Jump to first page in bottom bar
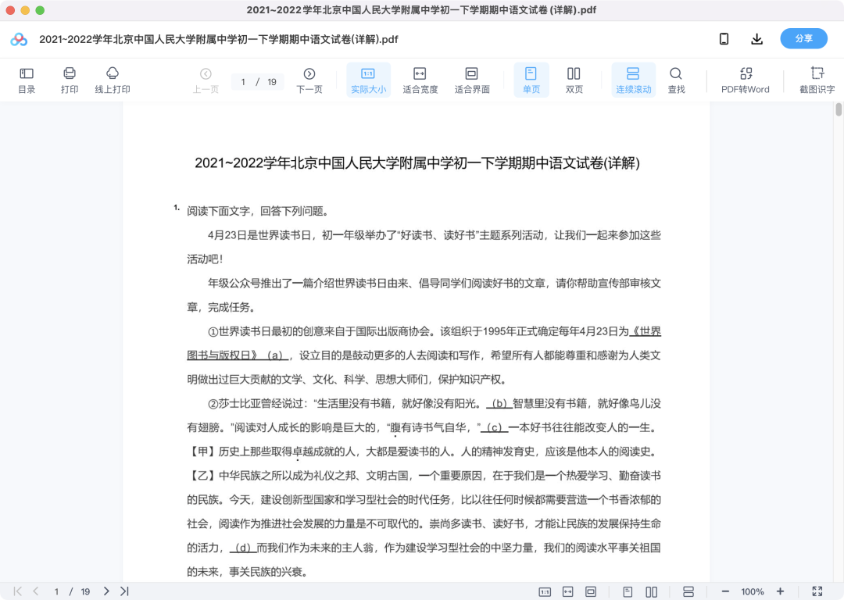The image size is (844, 600). pos(18,591)
